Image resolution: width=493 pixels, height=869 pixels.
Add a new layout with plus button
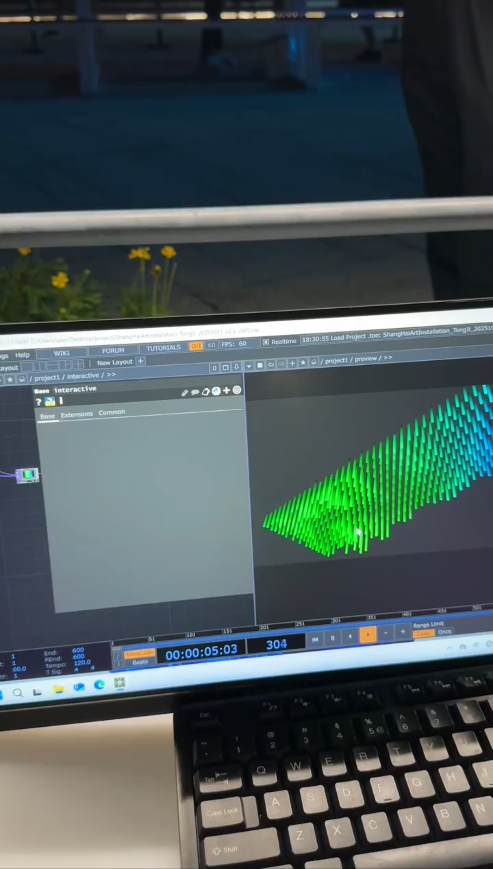141,361
